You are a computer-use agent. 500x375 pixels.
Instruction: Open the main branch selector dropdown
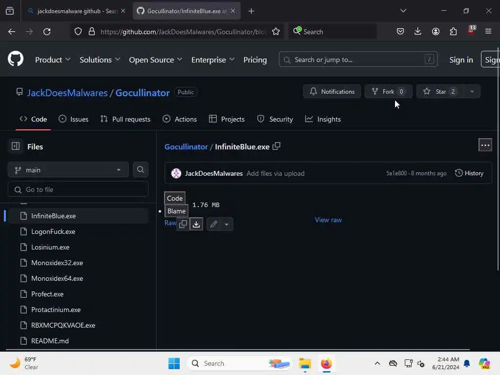pyautogui.click(x=68, y=169)
